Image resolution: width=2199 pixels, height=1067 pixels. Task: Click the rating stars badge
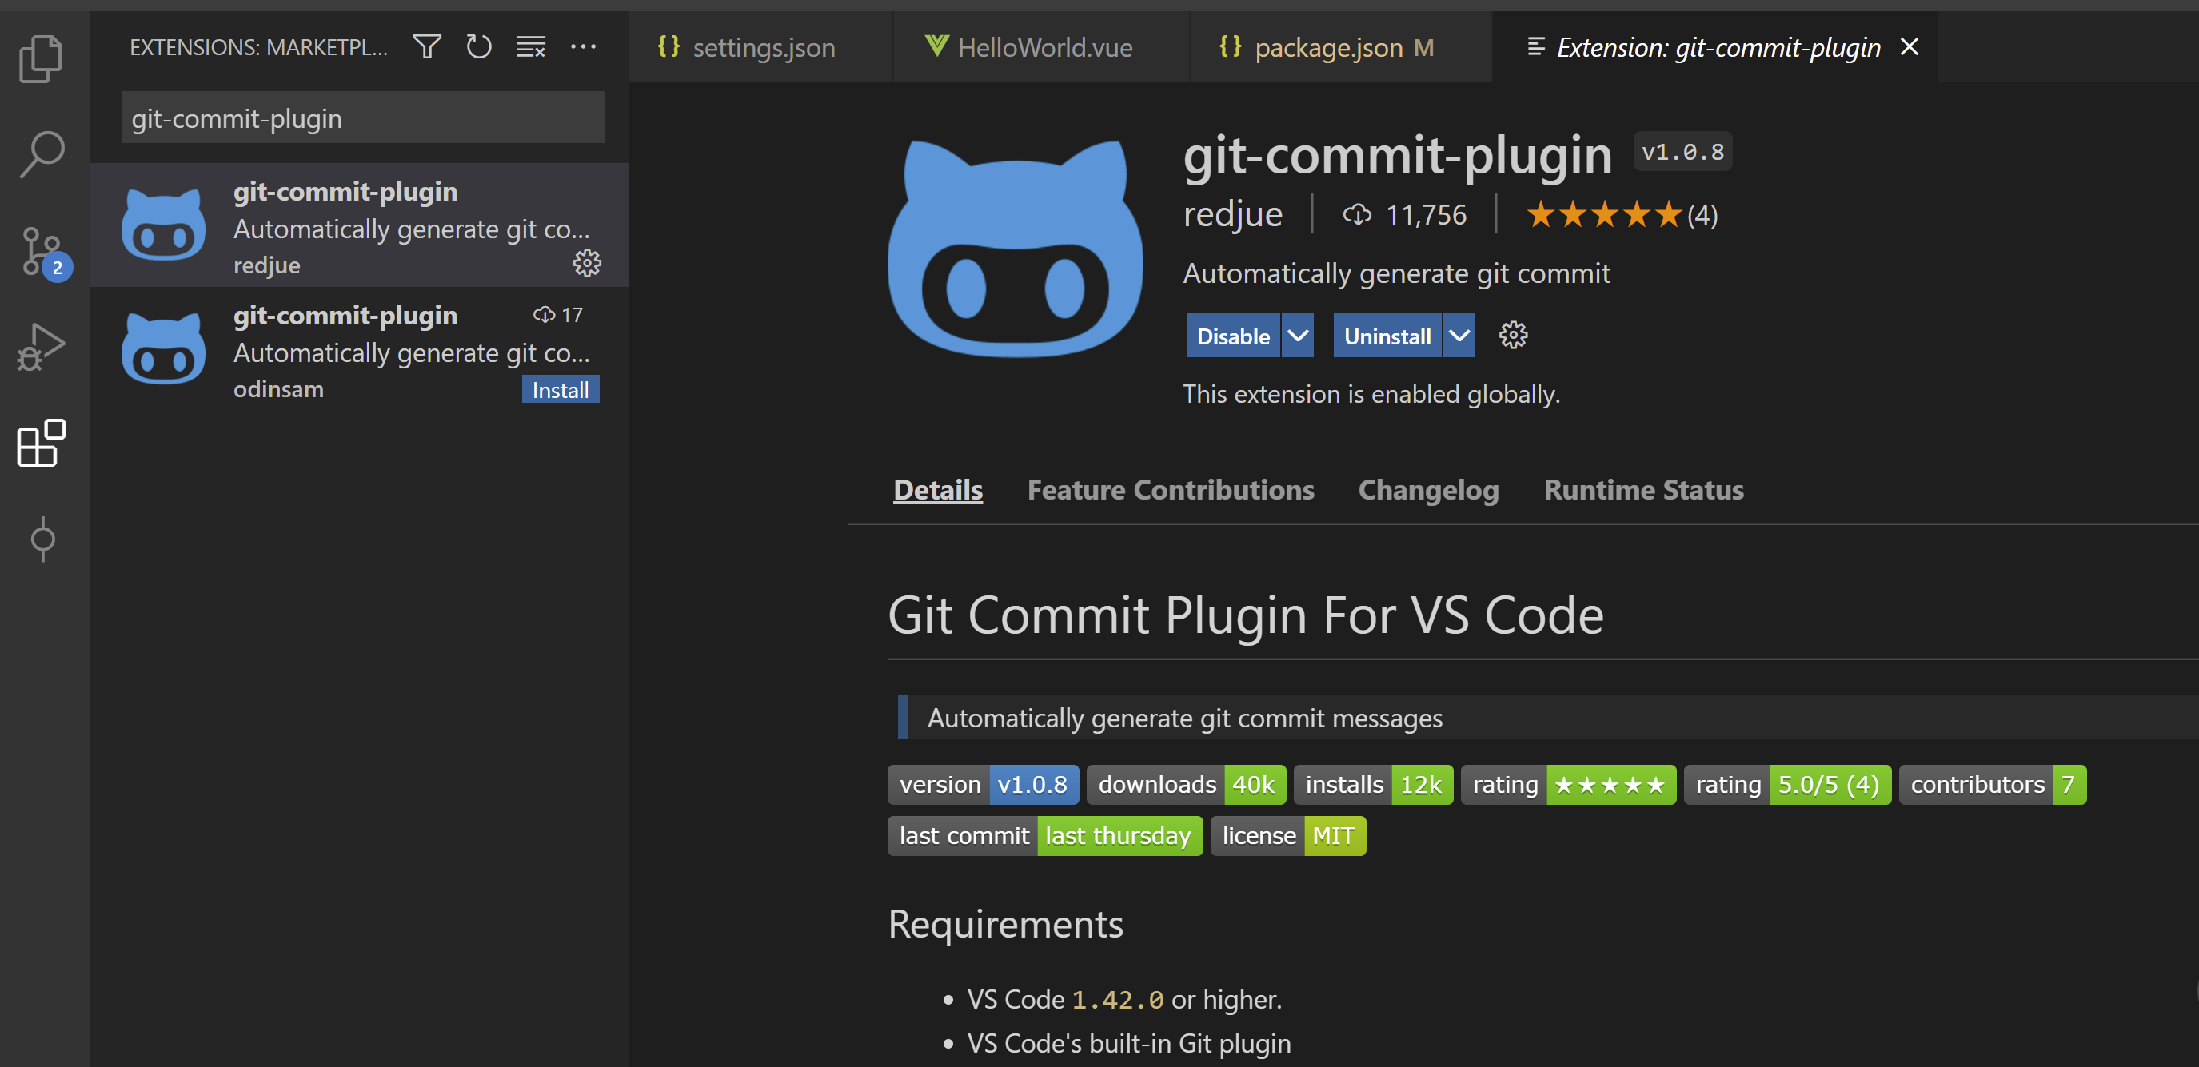(1568, 784)
